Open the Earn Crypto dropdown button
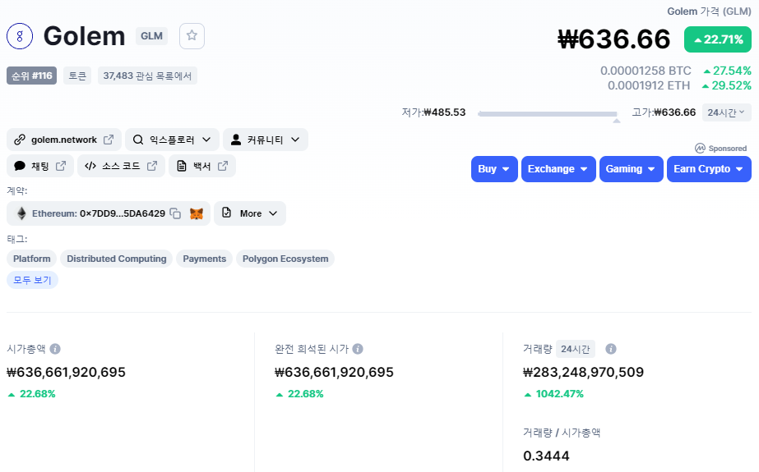This screenshot has height=472, width=759. (709, 169)
